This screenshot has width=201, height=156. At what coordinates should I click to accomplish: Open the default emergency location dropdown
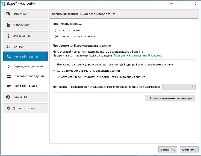click(179, 87)
